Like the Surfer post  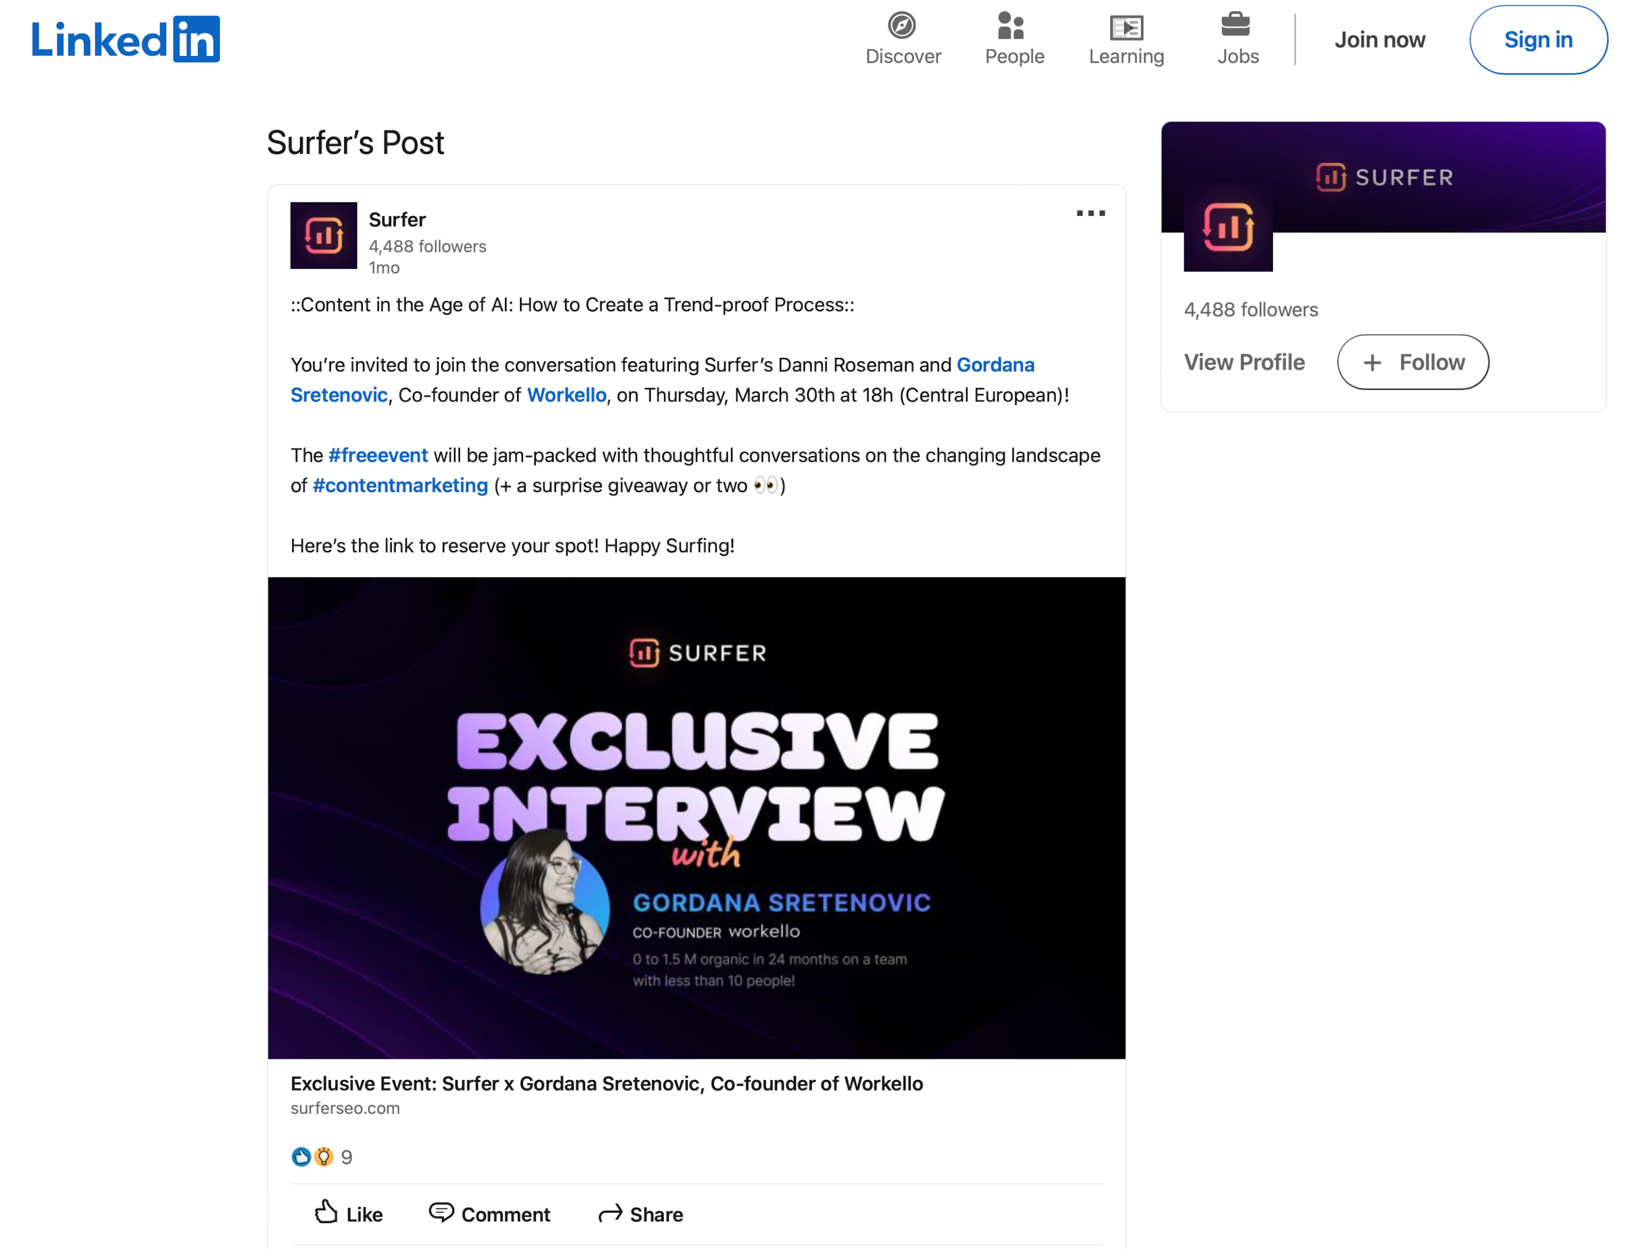(348, 1213)
